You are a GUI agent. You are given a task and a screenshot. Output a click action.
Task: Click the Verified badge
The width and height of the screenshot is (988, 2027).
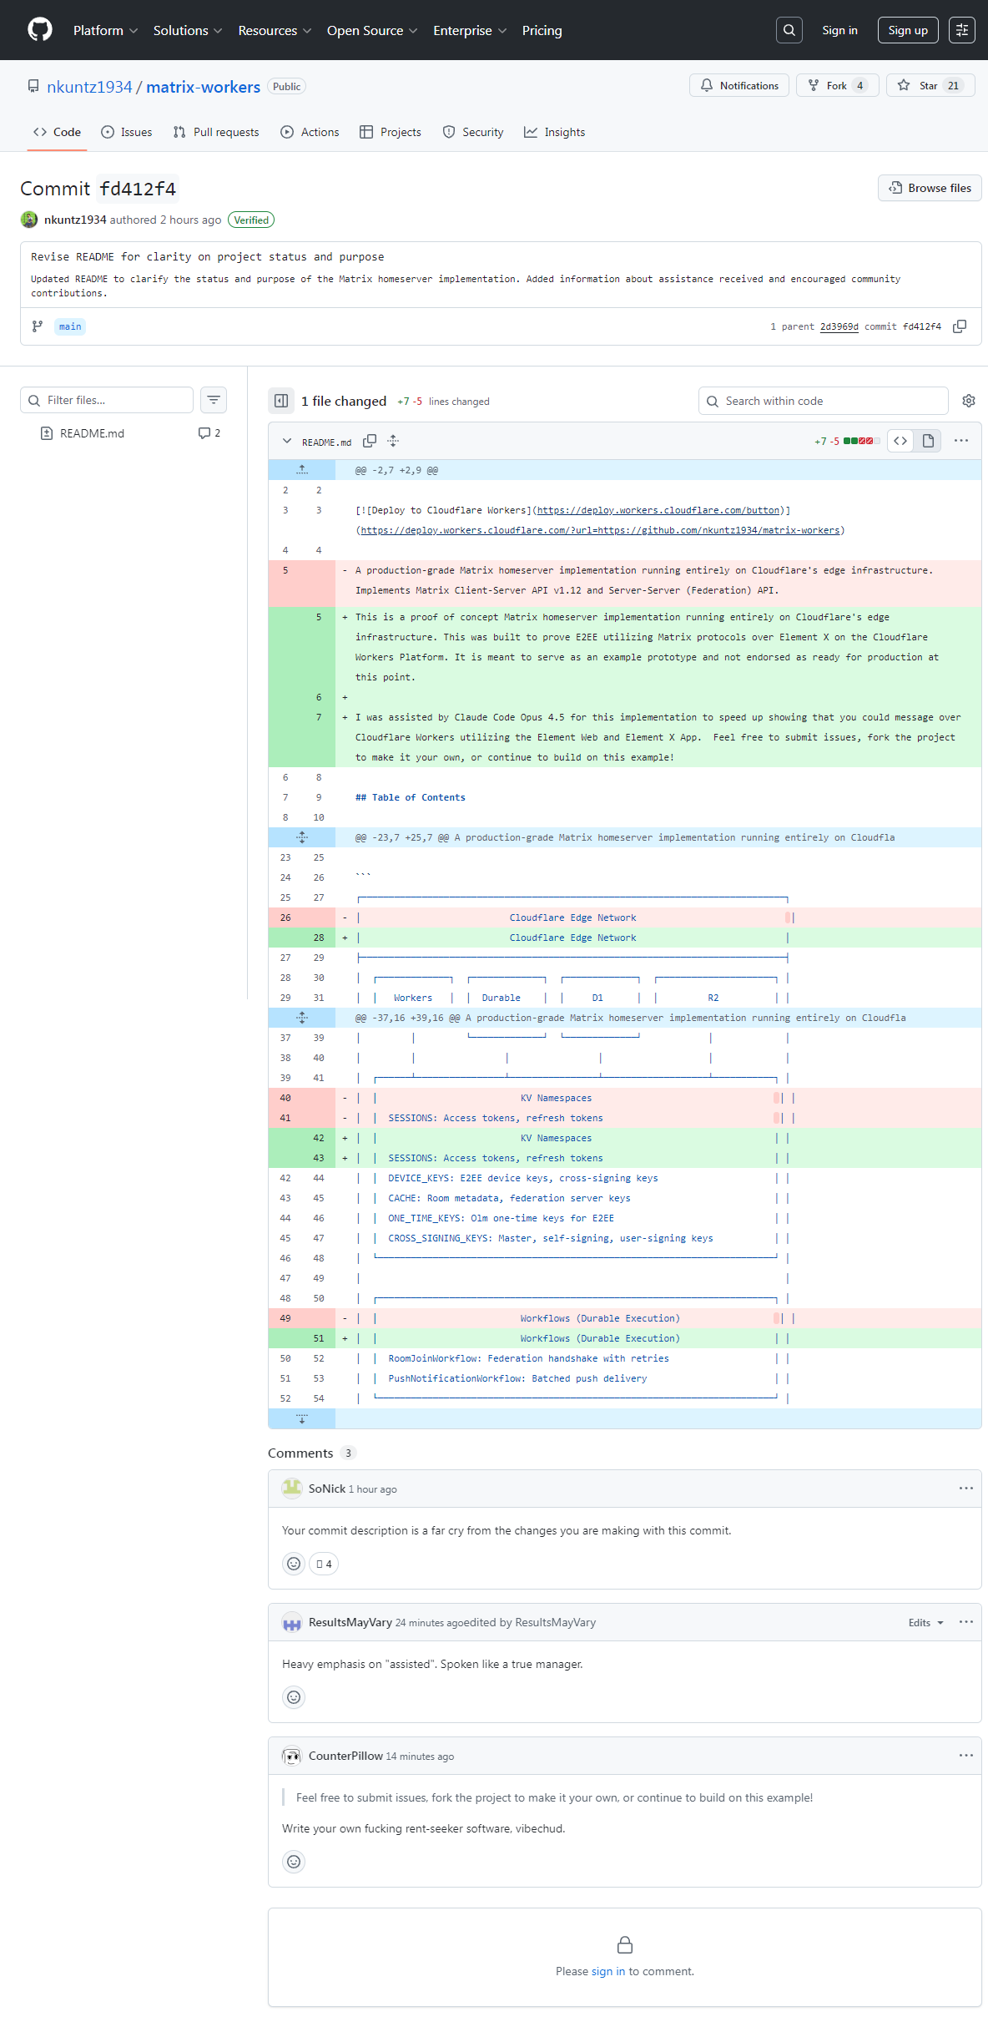[251, 220]
